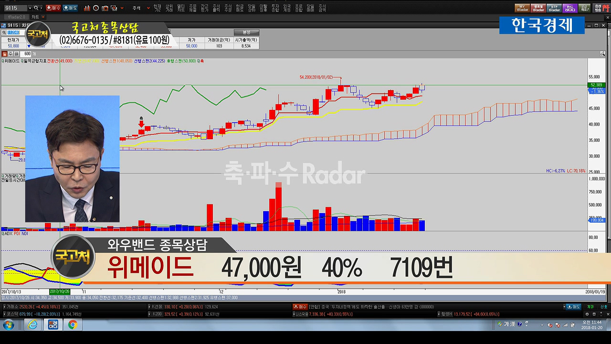This screenshot has height=344, width=611.
Task: Open the red dropdown arrow after toolbar icons
Action: pos(122,8)
